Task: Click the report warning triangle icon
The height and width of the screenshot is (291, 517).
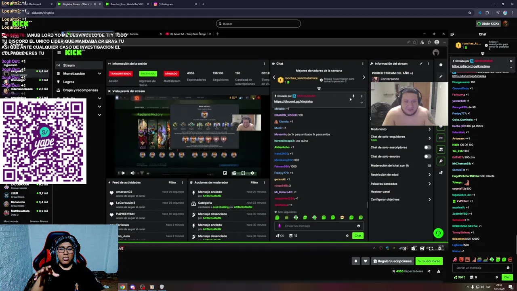Action: (438, 271)
